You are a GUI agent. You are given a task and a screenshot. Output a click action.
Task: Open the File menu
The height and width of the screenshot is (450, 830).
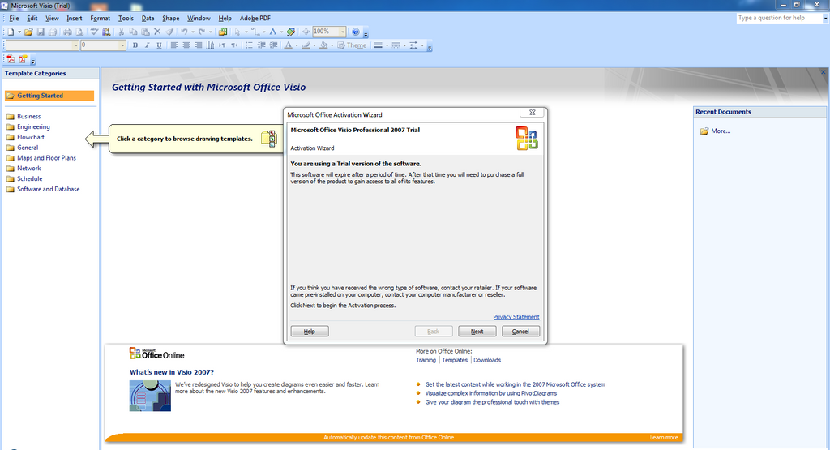(14, 18)
